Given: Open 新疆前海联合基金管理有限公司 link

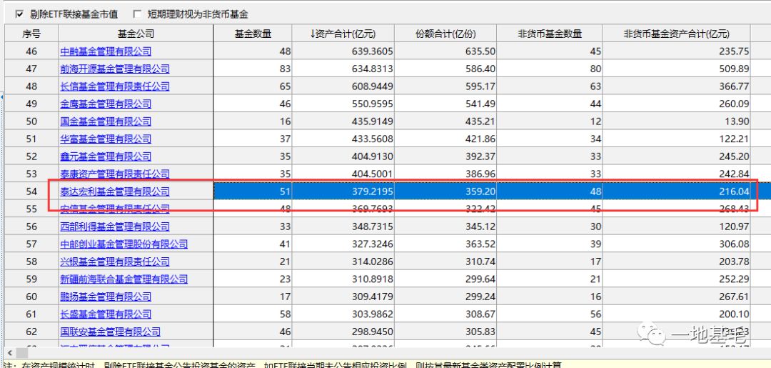Looking at the screenshot, I should coord(124,279).
